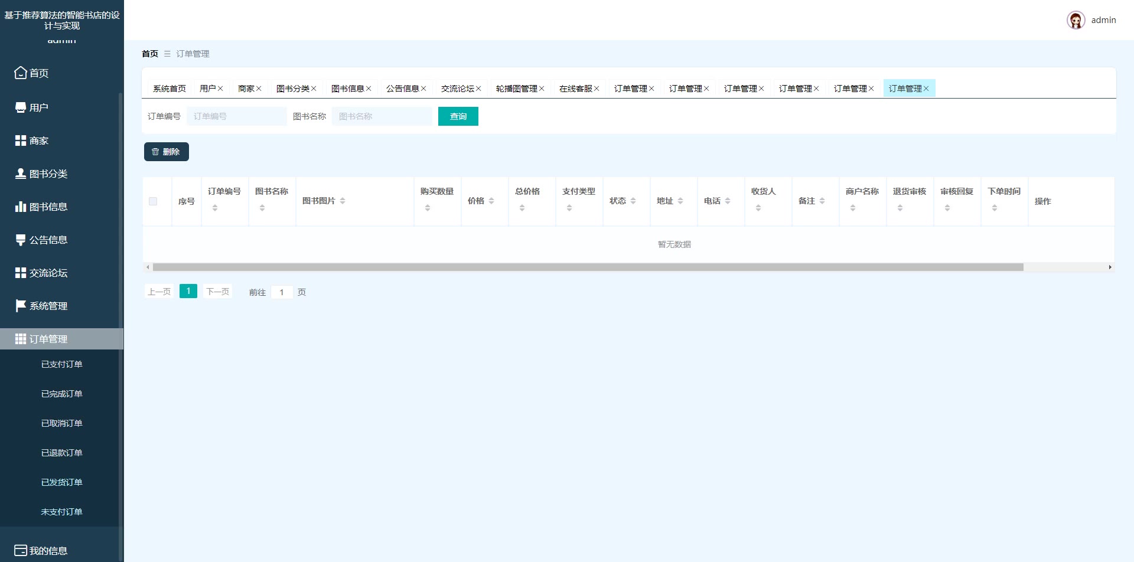Sort by 地址 column
The image size is (1134, 562).
tap(680, 201)
